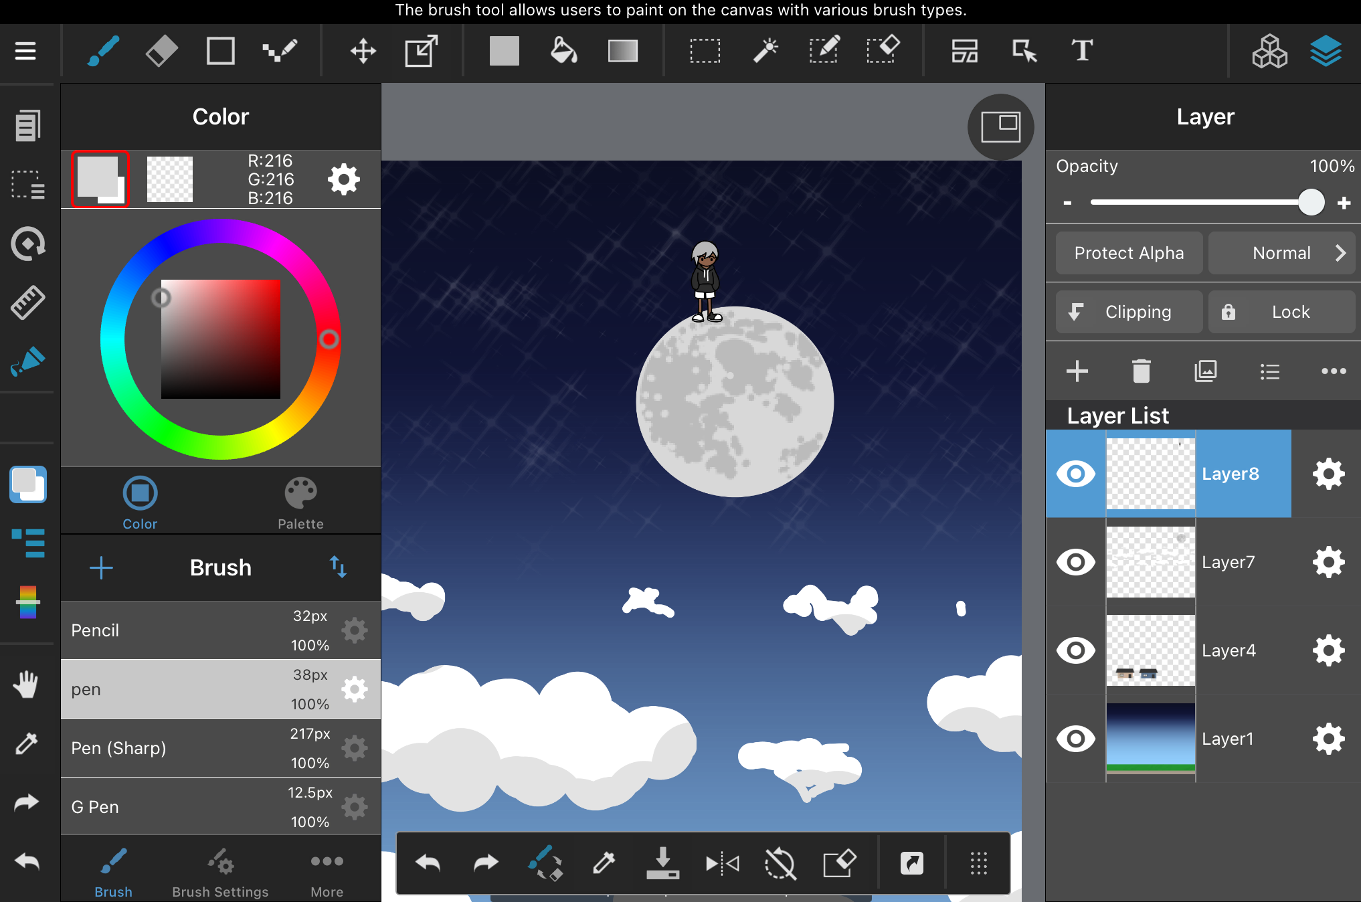
Task: Switch to the Palette tab
Action: click(x=300, y=503)
